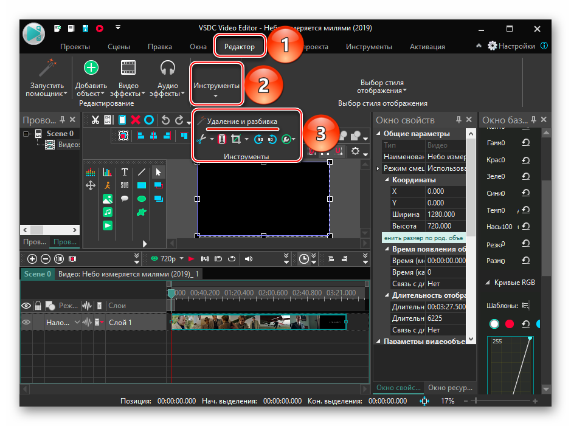Expand the Инструменты ribbon dropdown
Screen dimensions: 571x426
coord(216,89)
